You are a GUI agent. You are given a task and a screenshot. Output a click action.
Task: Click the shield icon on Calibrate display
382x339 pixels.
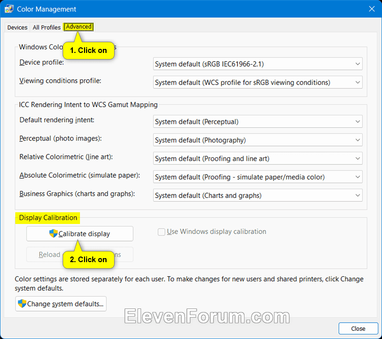coord(53,233)
